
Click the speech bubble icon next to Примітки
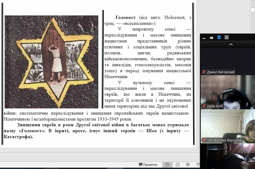point(140,165)
